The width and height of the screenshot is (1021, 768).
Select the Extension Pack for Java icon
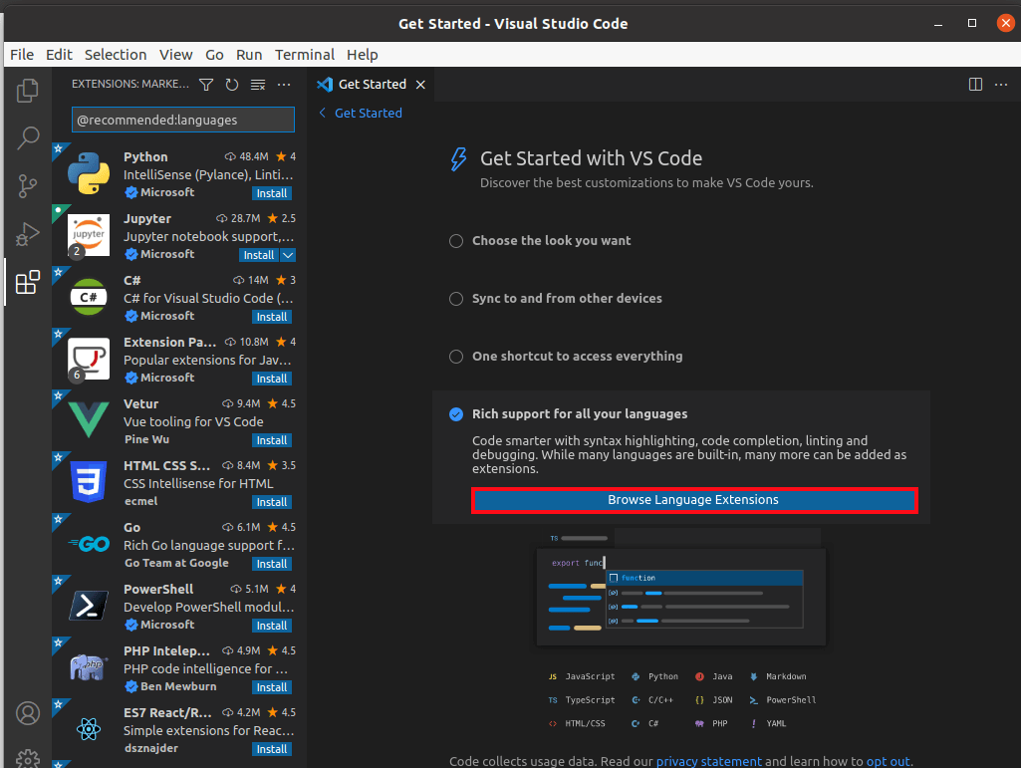(x=89, y=359)
